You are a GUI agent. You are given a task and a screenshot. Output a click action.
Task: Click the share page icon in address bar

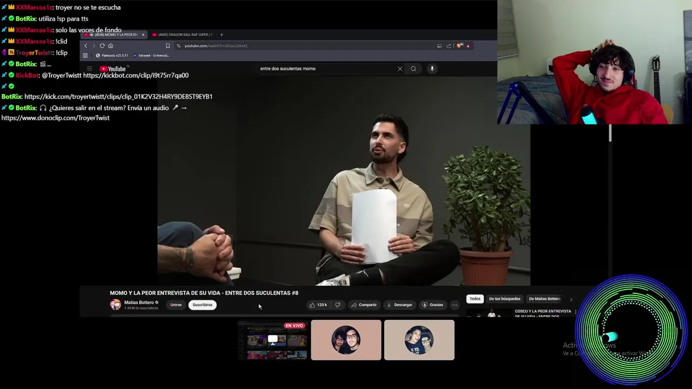click(x=449, y=46)
